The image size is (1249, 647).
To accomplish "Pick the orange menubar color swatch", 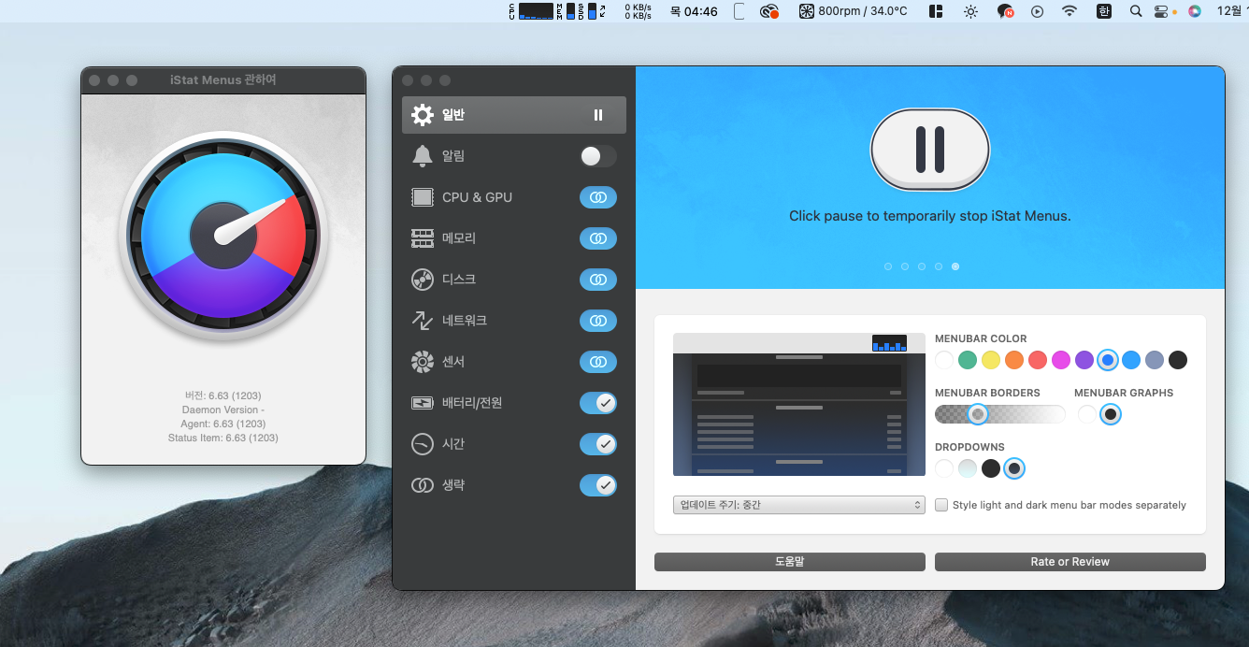I will pyautogui.click(x=1014, y=360).
